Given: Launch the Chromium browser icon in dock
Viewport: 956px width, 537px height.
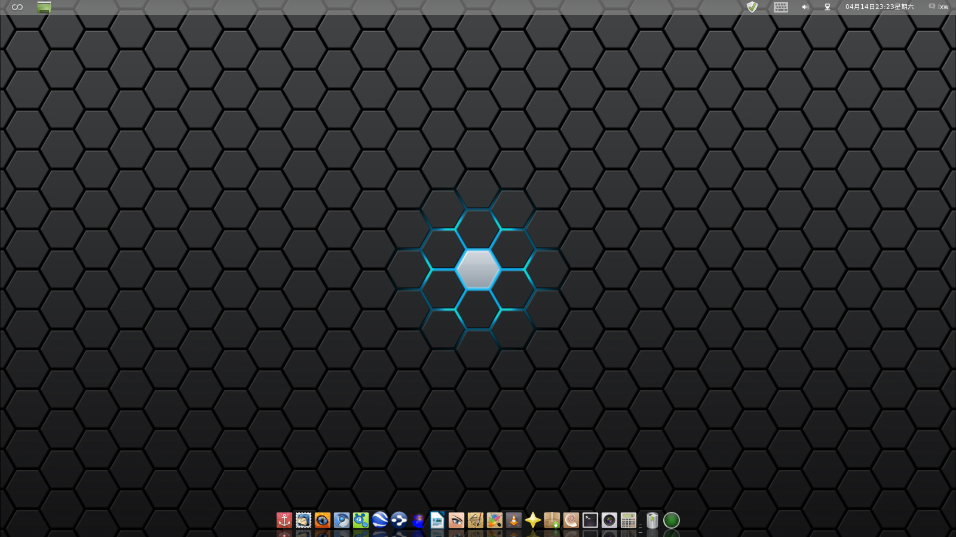Looking at the screenshot, I should (x=342, y=520).
